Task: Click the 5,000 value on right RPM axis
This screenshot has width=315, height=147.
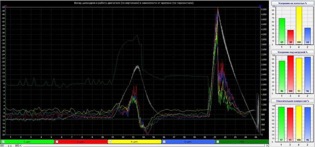Action: pyautogui.click(x=264, y=9)
